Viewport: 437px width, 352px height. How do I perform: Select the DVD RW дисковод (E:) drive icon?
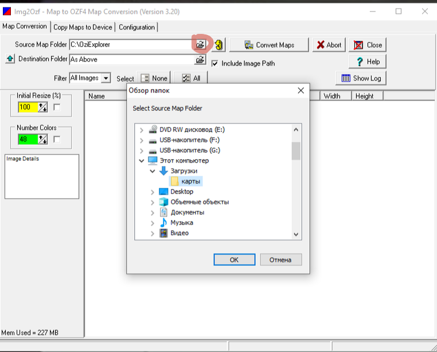[153, 130]
